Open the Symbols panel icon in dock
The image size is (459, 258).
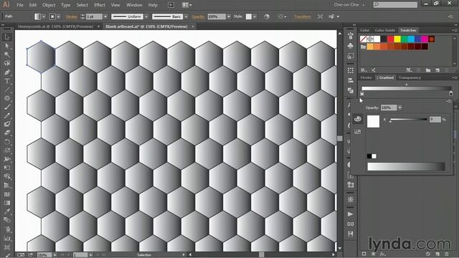(351, 46)
